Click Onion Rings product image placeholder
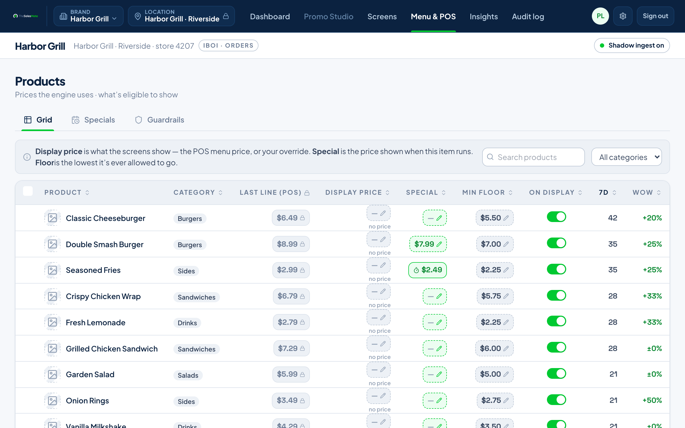This screenshot has width=685, height=428. [x=52, y=400]
